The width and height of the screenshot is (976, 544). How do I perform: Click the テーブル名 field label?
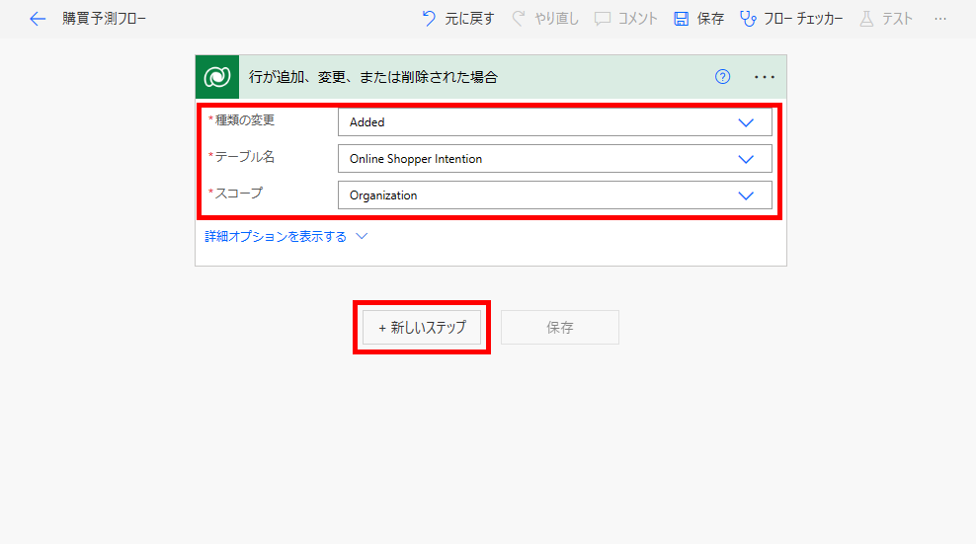coord(245,157)
